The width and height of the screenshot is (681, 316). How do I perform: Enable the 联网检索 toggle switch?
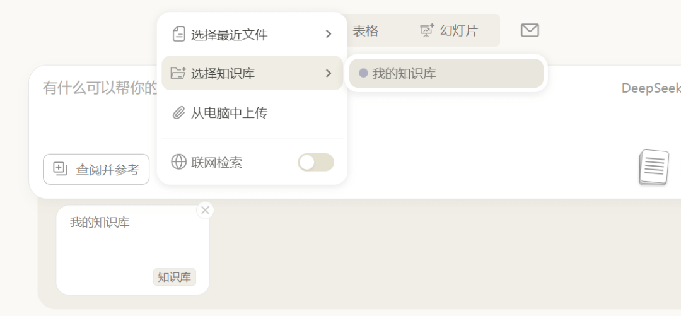coord(315,162)
